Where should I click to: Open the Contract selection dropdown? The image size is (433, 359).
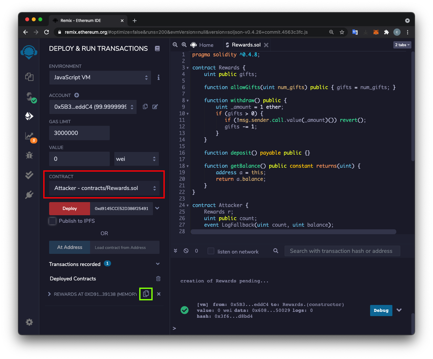(x=104, y=188)
